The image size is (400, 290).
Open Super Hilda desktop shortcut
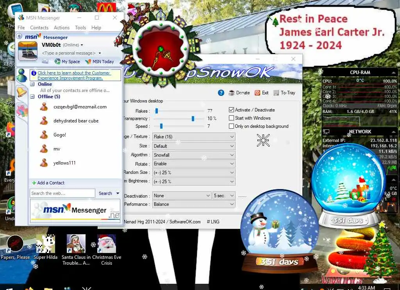click(x=45, y=247)
